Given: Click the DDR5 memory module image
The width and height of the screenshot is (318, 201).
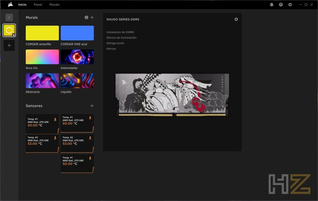Looking at the screenshot, I should pyautogui.click(x=172, y=95).
